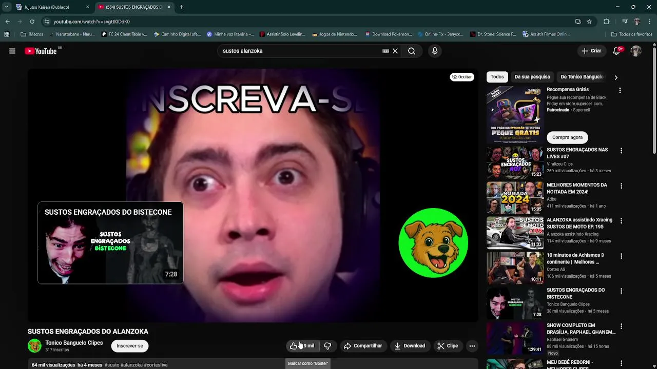Image resolution: width=657 pixels, height=369 pixels.
Task: Open the install app icon in the address bar
Action: [578, 22]
